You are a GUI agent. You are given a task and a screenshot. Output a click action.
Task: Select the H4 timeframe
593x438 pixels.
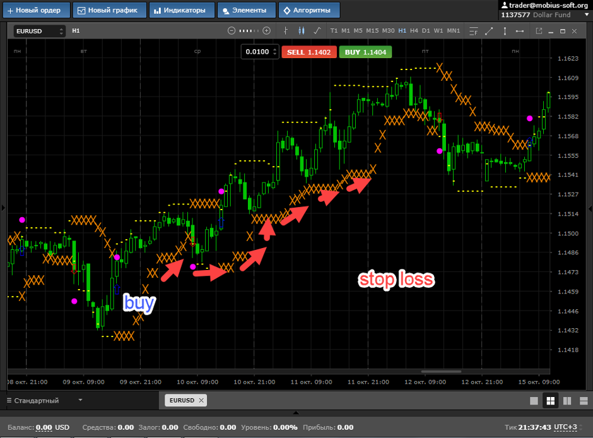tap(414, 31)
